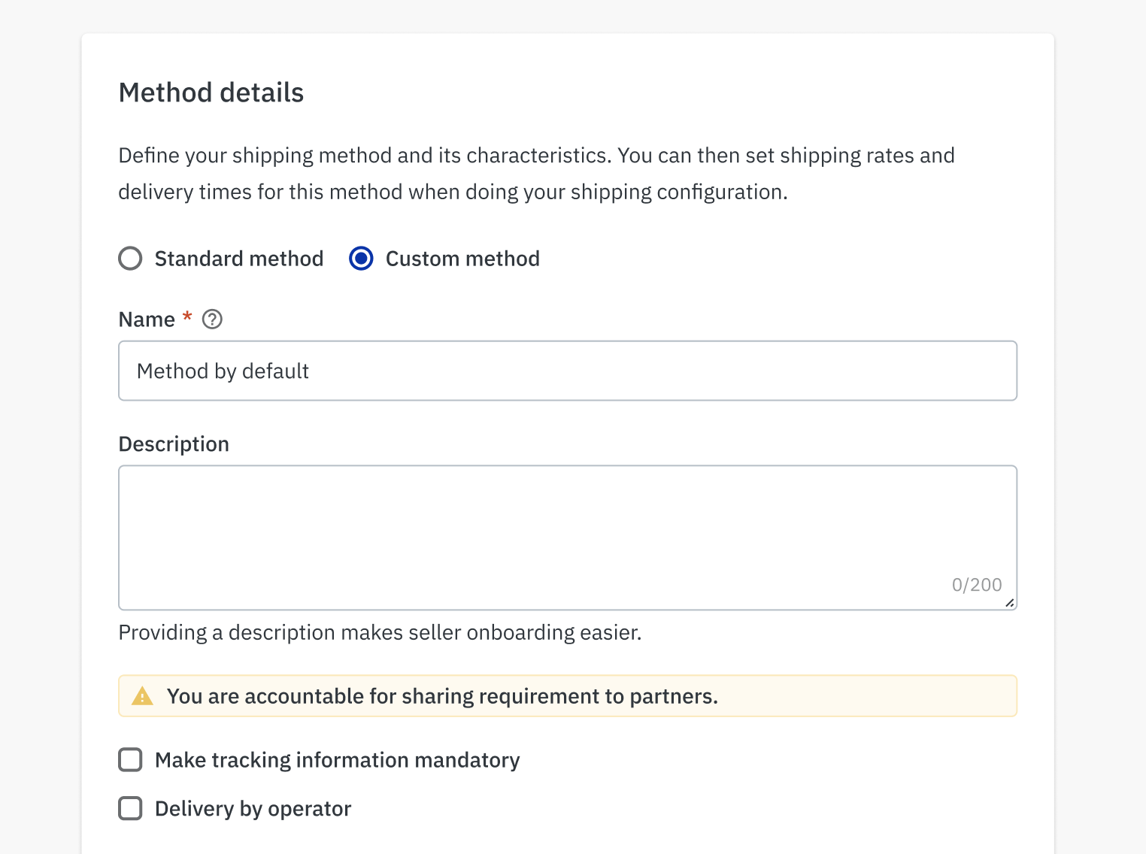
Task: Click into the Name input field
Action: click(x=568, y=371)
